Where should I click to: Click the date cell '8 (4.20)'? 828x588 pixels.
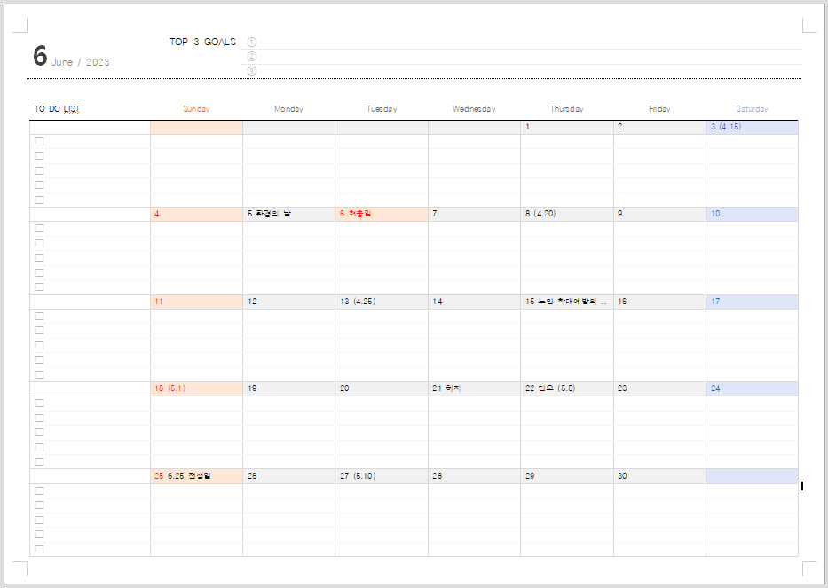[567, 215]
